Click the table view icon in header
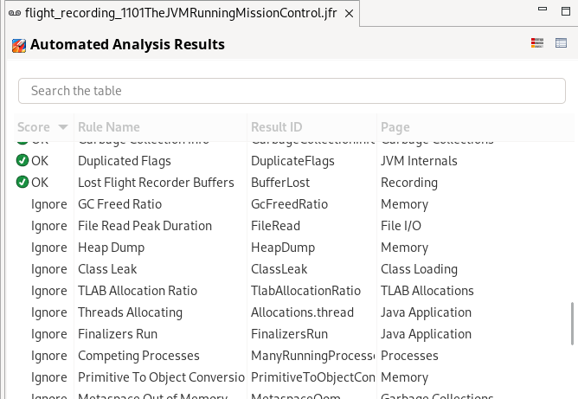This screenshot has height=399, width=578. [561, 43]
